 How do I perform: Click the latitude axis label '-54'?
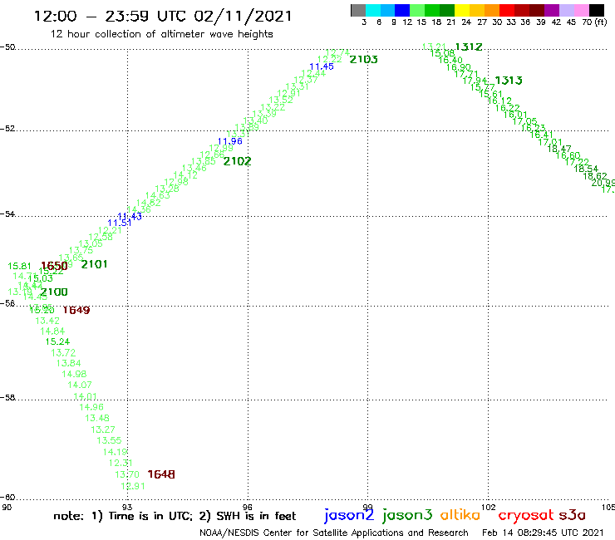pos(7,214)
